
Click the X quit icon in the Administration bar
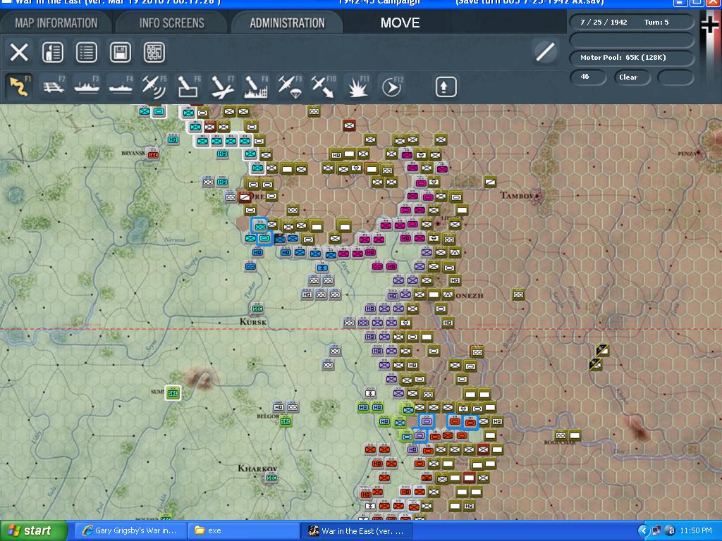click(x=19, y=52)
